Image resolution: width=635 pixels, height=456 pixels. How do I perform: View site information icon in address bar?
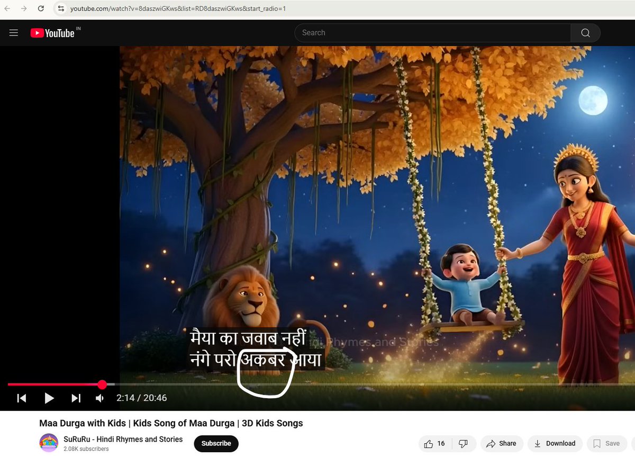[x=61, y=8]
